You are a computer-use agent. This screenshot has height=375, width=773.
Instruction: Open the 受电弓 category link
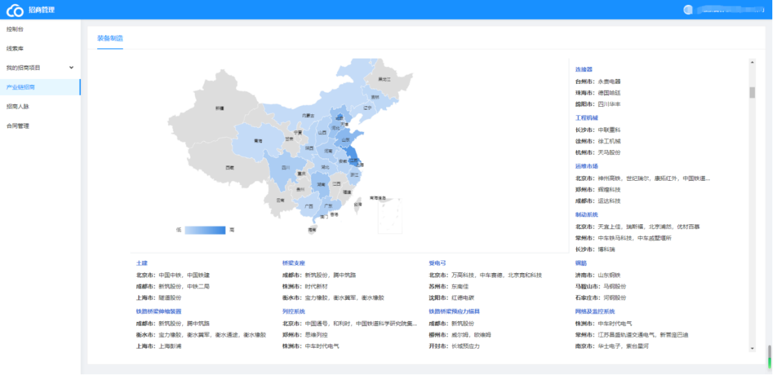437,263
